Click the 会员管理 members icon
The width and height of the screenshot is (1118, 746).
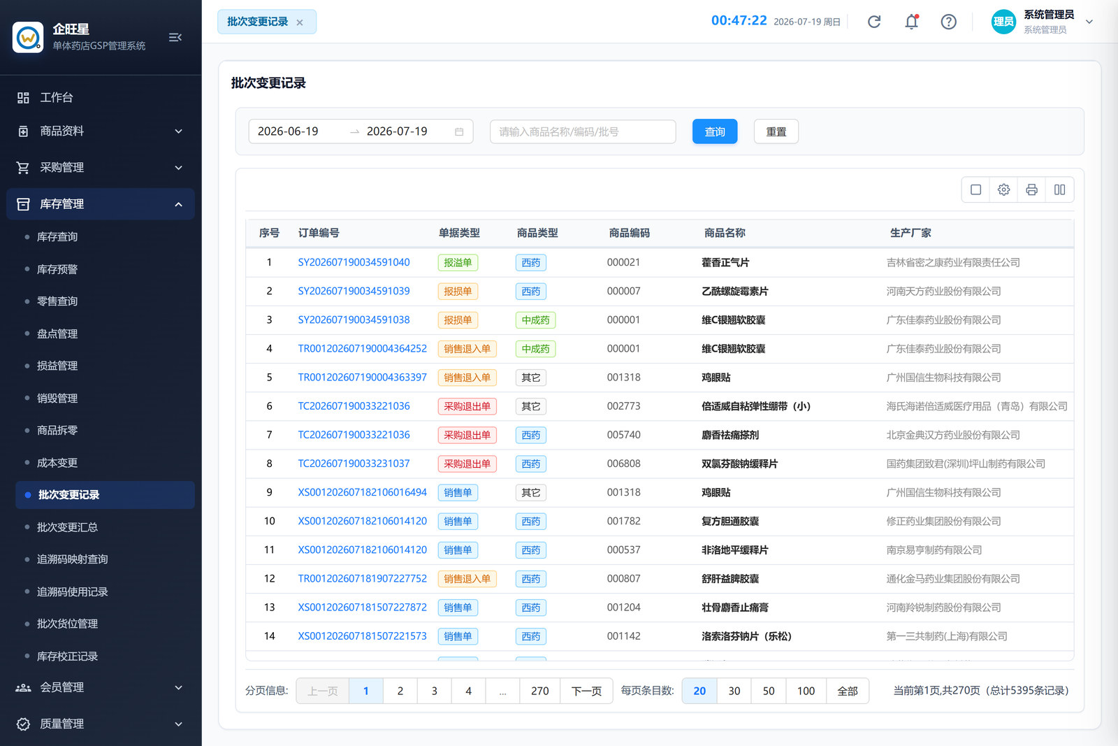(x=23, y=688)
